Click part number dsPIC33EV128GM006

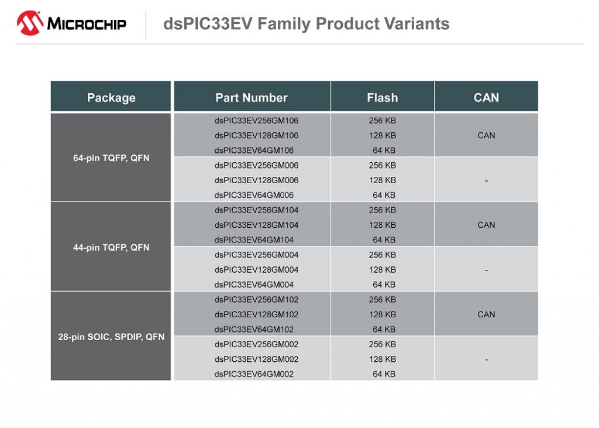point(256,180)
